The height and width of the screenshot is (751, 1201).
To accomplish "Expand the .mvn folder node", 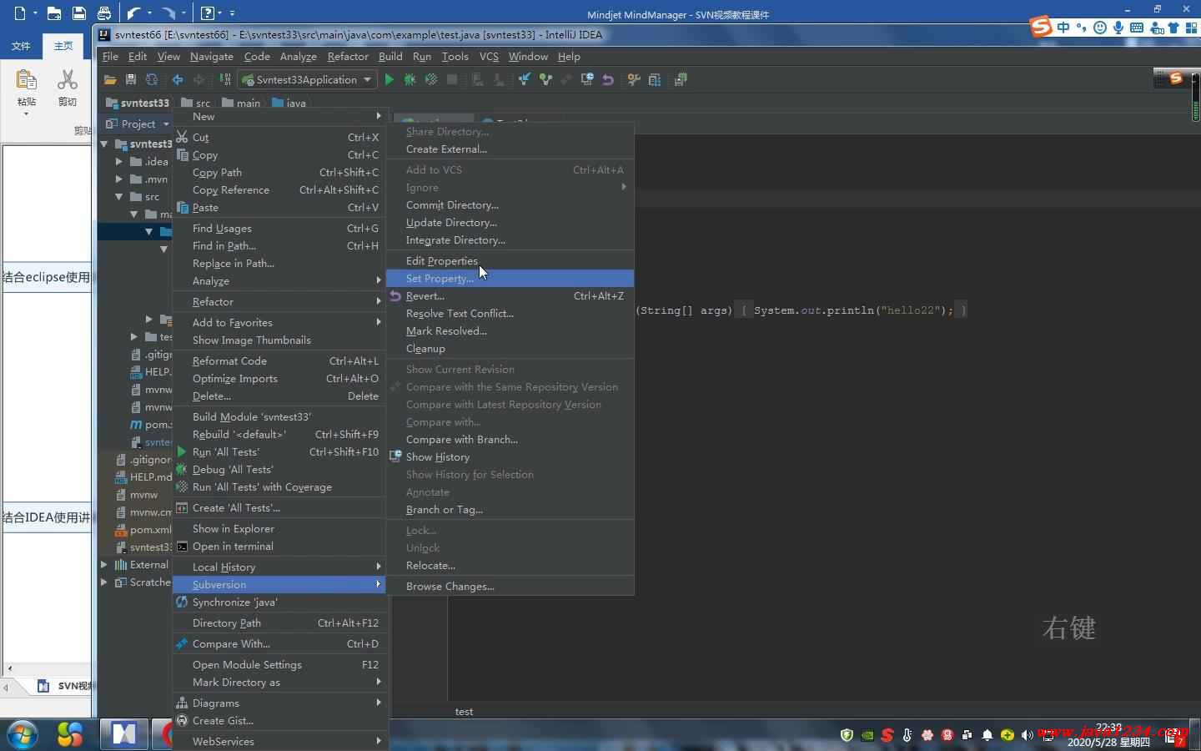I will [118, 179].
